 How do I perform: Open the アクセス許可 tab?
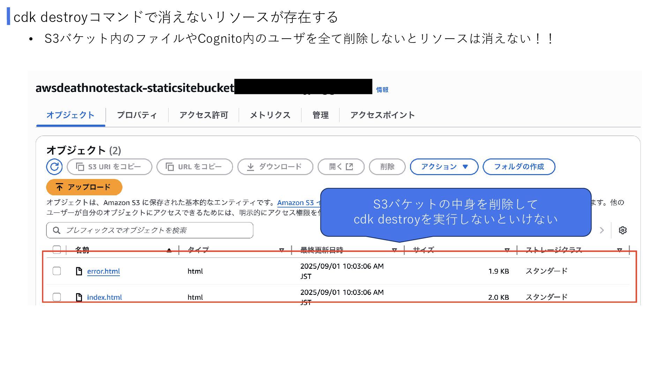(x=204, y=115)
